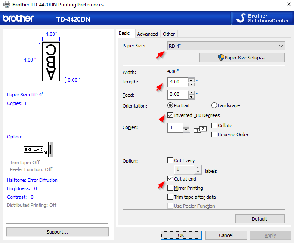Image resolution: width=294 pixels, height=243 pixels.
Task: Increase Length with up arrow
Action: [x=191, y=80]
